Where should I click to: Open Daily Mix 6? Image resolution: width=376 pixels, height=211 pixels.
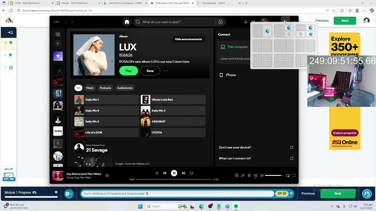point(107,110)
